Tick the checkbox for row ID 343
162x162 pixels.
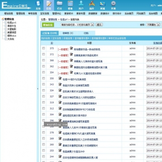[43, 84]
